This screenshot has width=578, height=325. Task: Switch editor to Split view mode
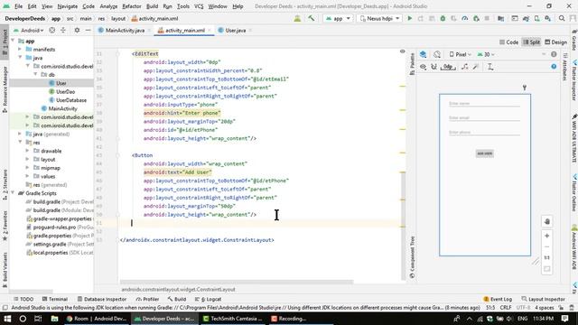click(x=531, y=42)
